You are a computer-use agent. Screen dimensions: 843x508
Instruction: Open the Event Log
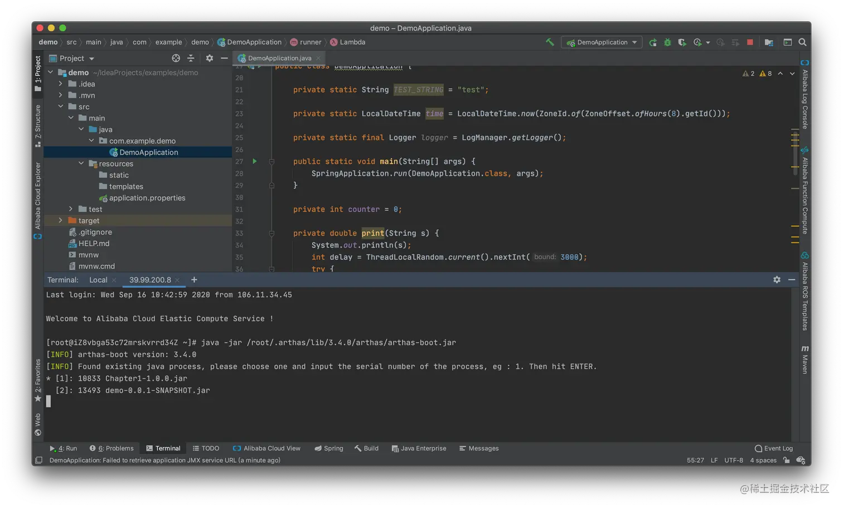[774, 448]
